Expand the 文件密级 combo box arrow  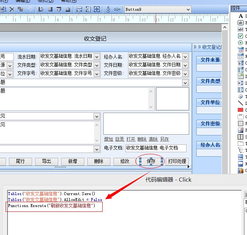pyautogui.click(x=185, y=73)
